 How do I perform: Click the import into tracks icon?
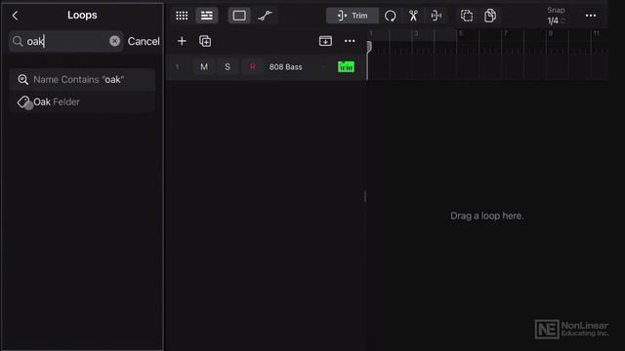(x=325, y=41)
